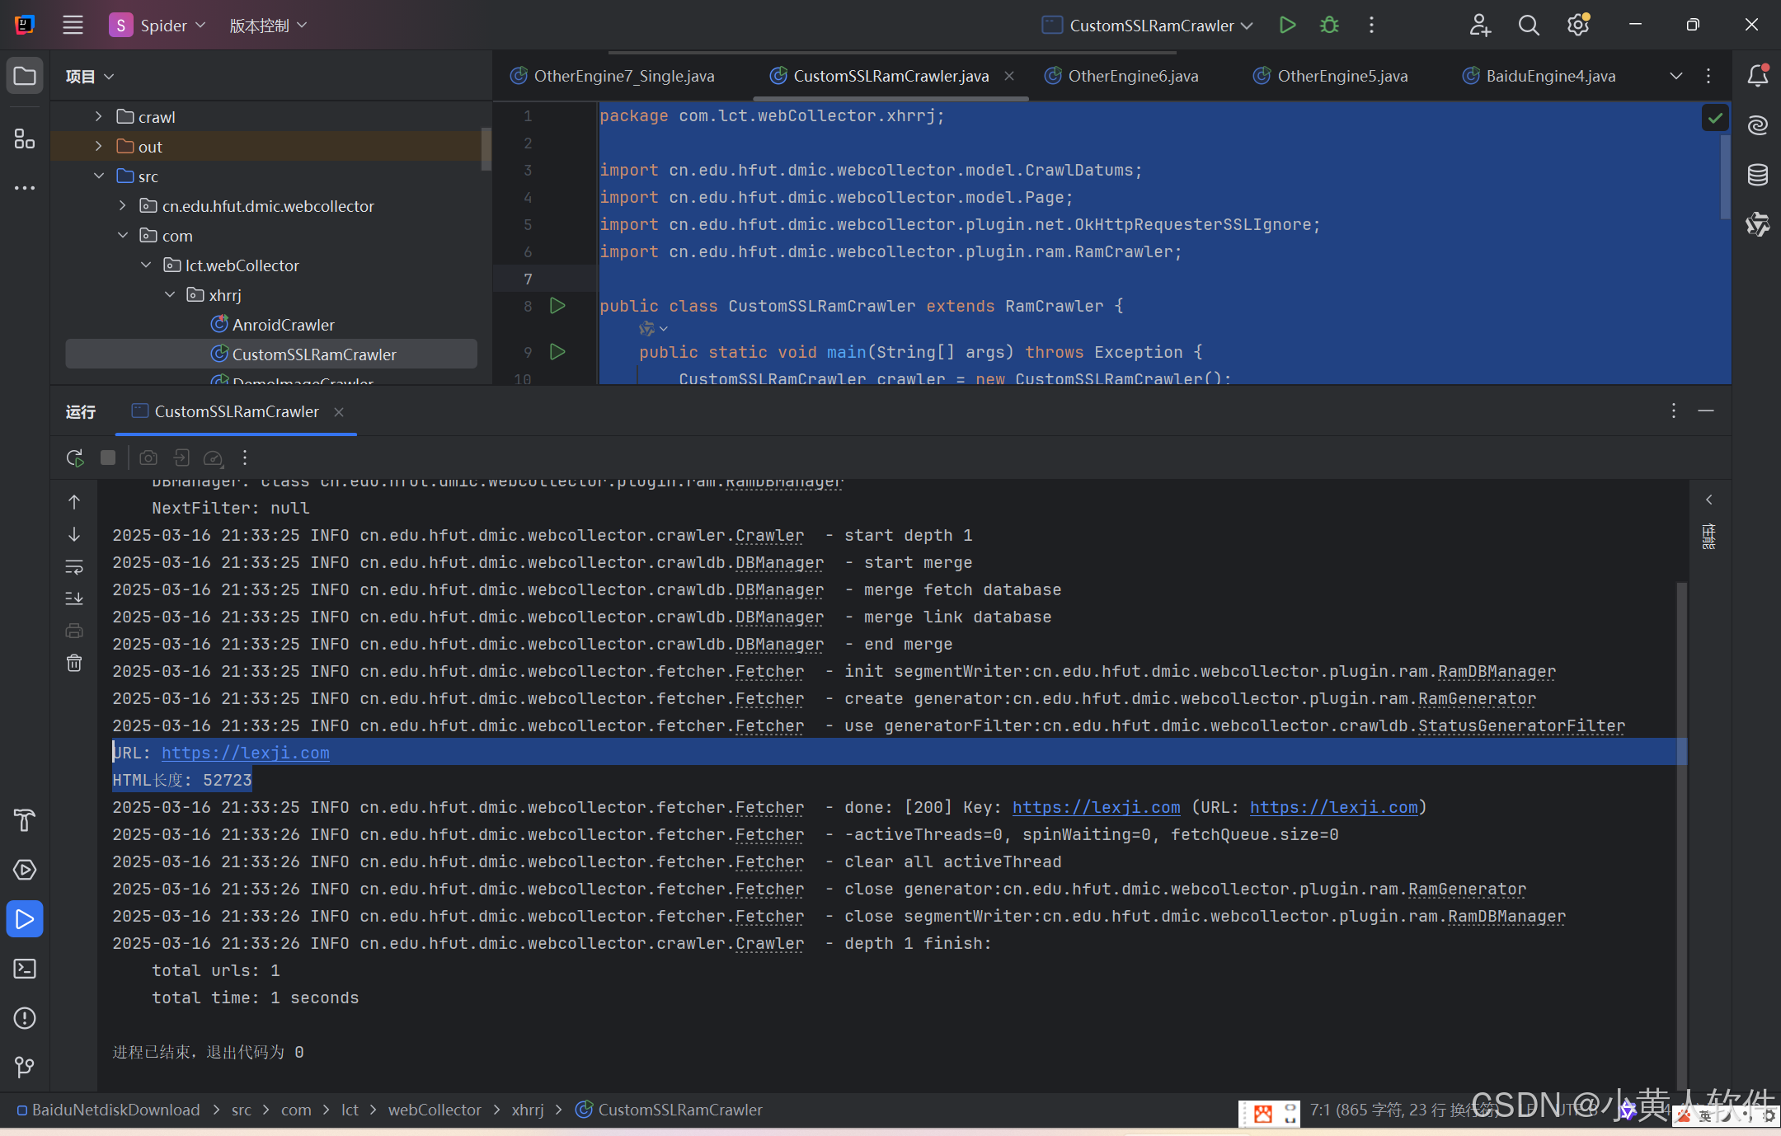
Task: Expand cn.edu.hfut.dmic.webcollector package
Action: (x=122, y=205)
